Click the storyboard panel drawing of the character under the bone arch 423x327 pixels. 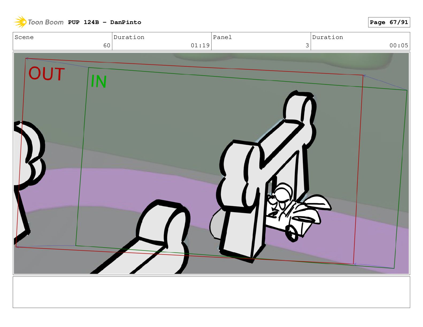211,163
